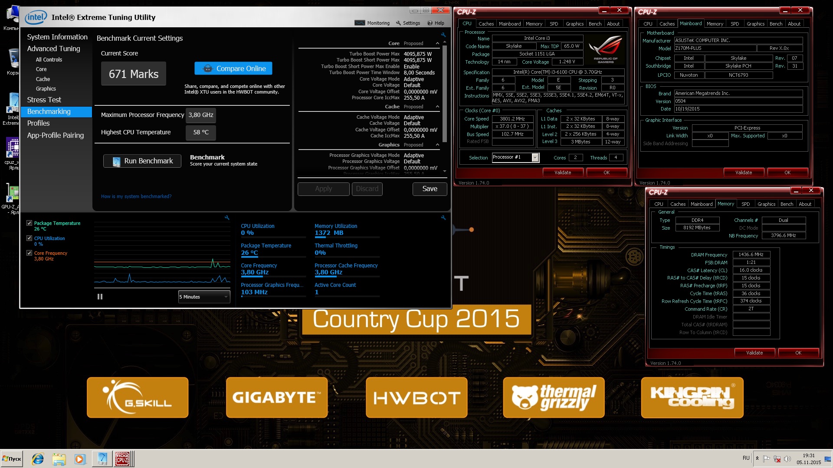Switch to Bench tab in Mainboard CPU-Z window

point(776,24)
